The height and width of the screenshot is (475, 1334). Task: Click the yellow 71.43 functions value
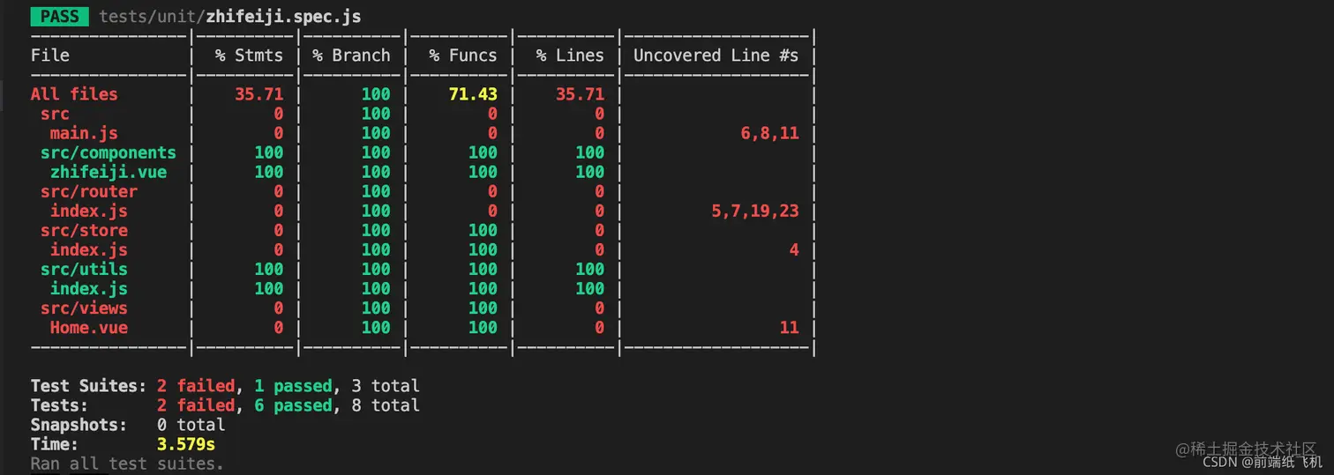473,94
